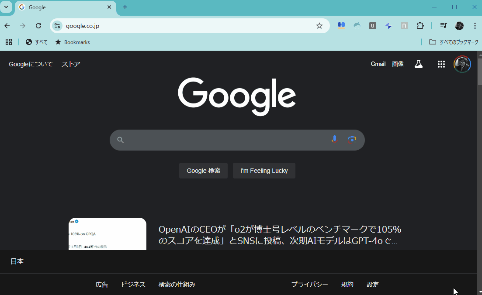Image resolution: width=482 pixels, height=295 pixels.
Task: Open the U extension icon
Action: click(373, 26)
